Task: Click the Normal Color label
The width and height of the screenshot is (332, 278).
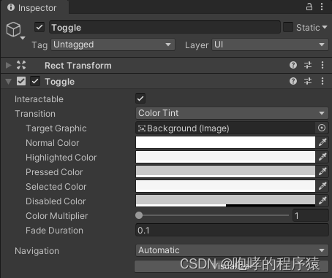Action: click(53, 143)
